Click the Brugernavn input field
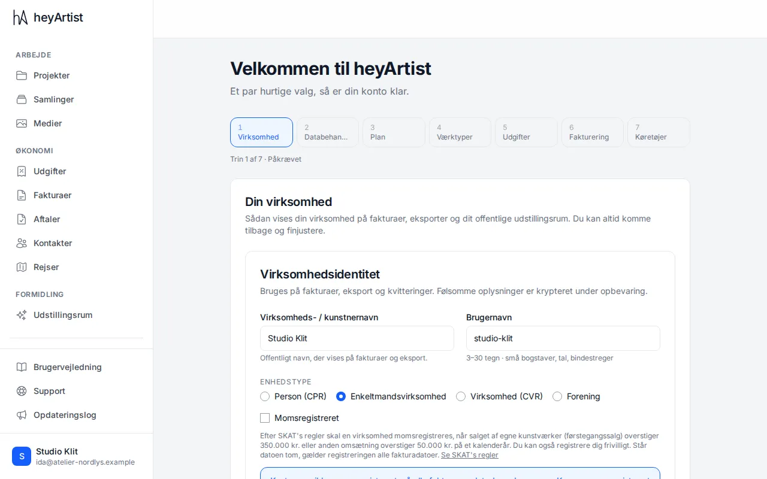The width and height of the screenshot is (767, 479). 563,338
